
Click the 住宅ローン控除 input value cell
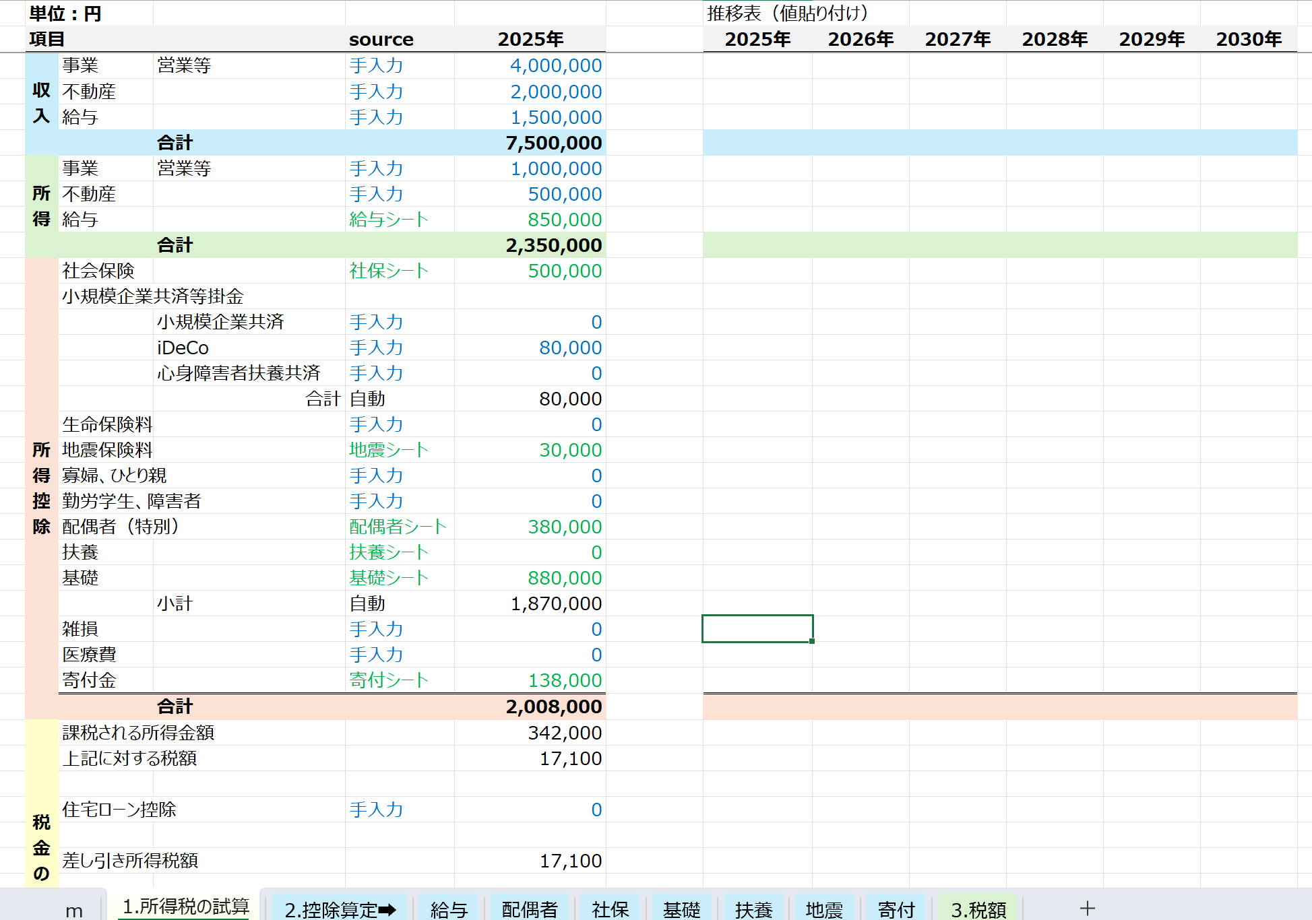[x=530, y=810]
